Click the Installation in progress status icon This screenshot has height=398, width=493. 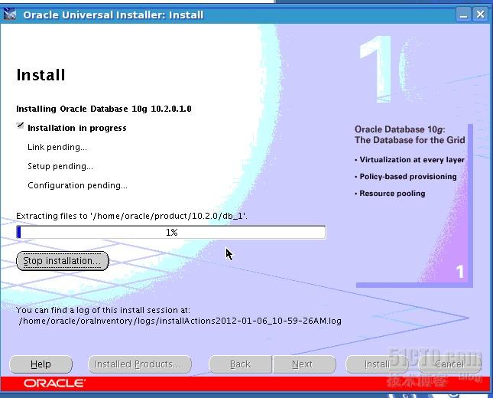click(20, 126)
